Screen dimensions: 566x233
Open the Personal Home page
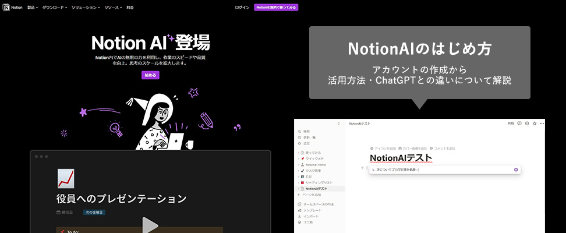point(316,165)
